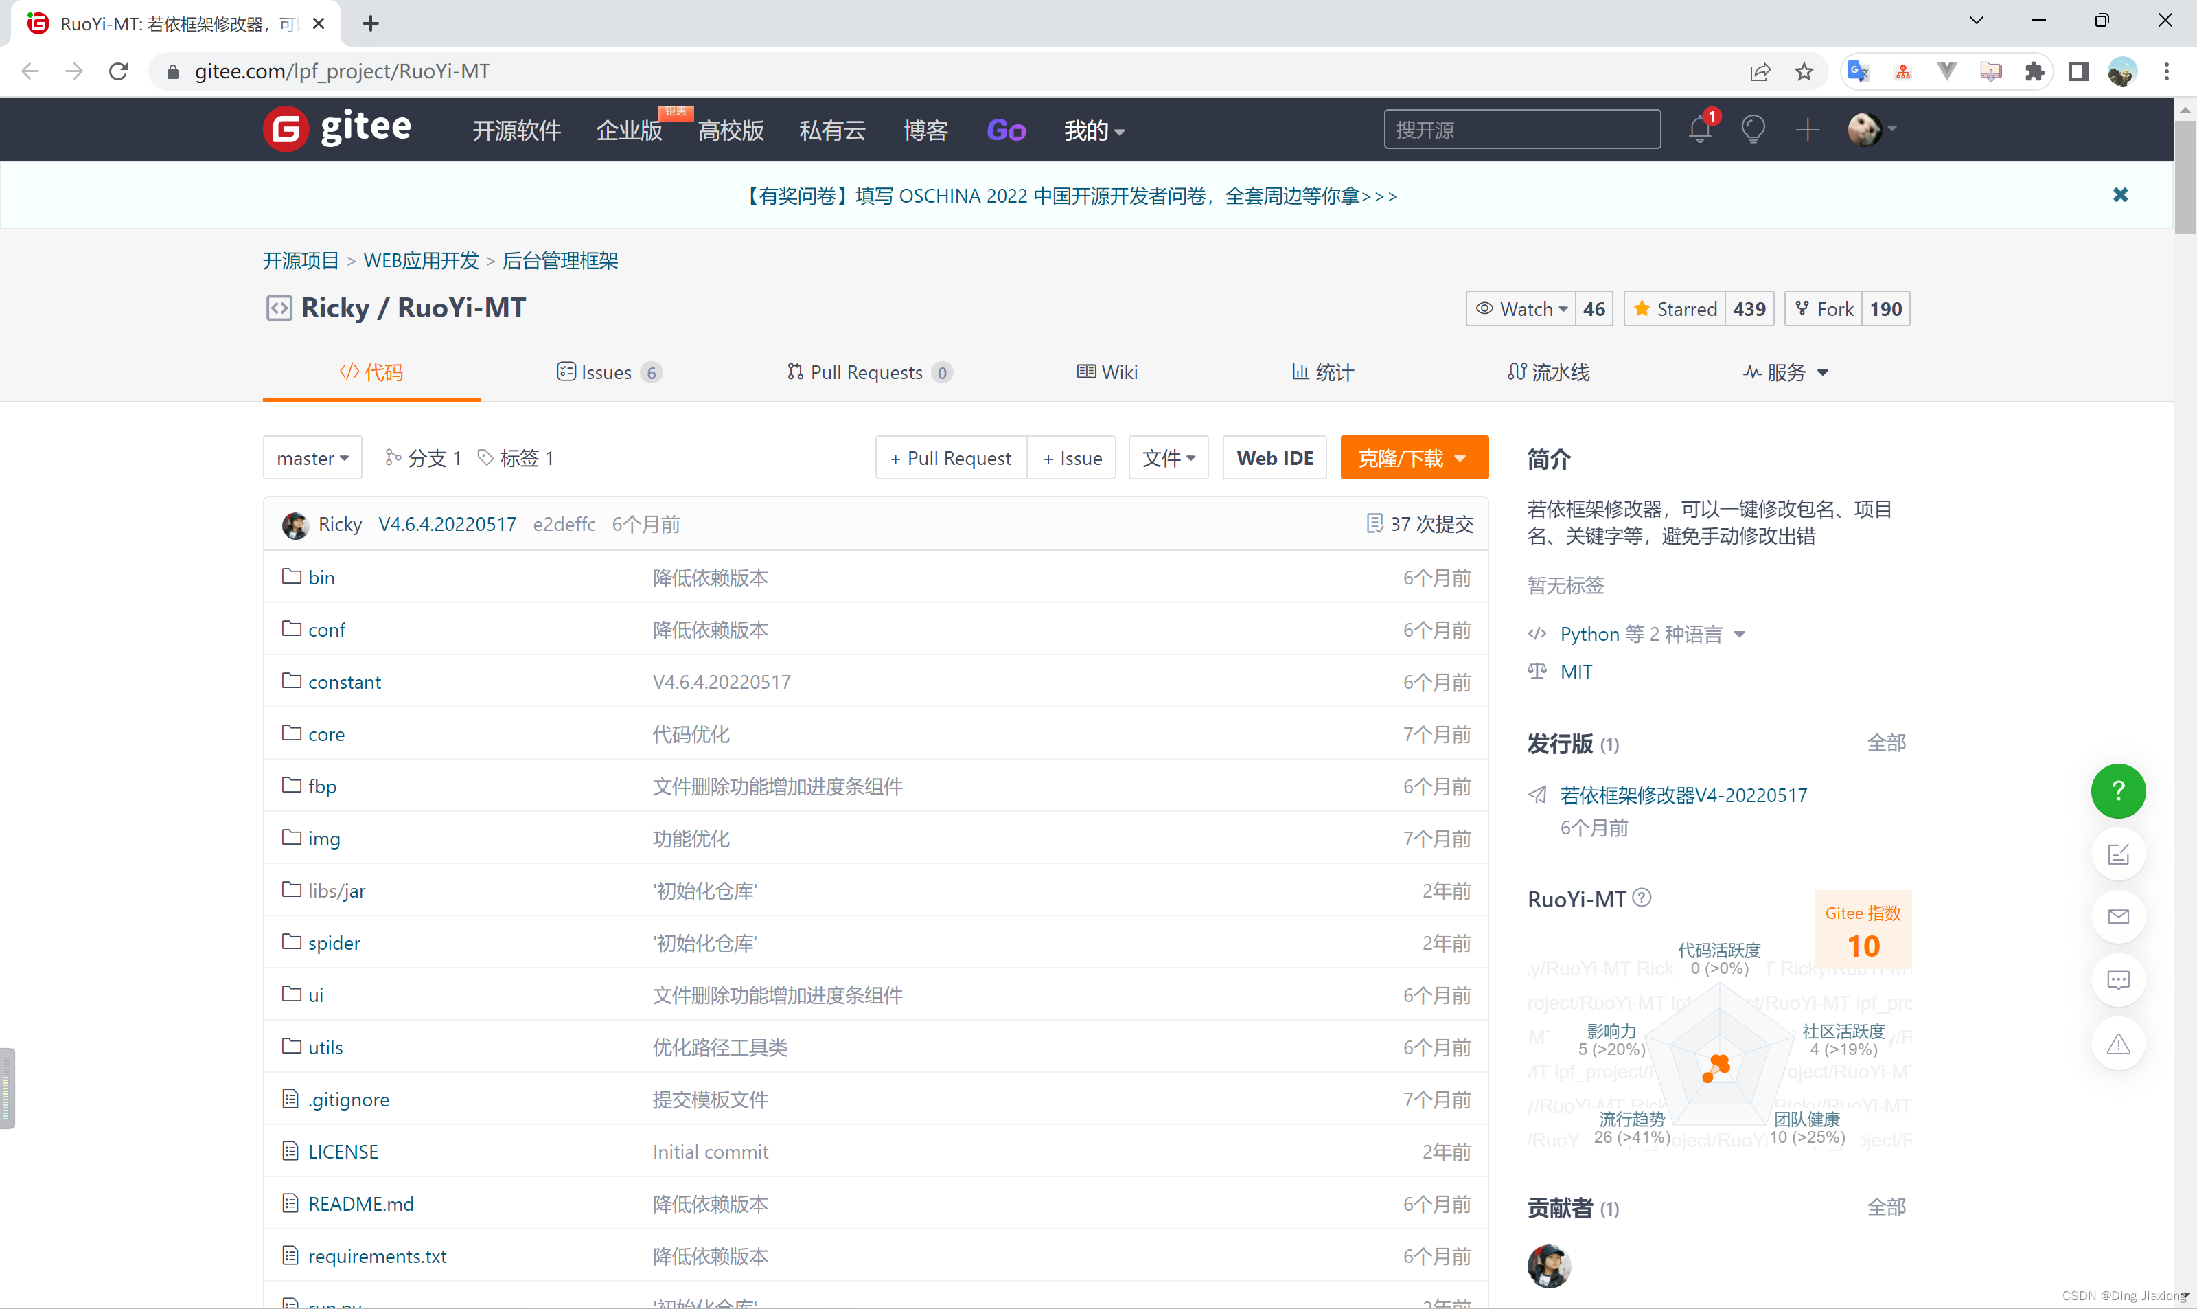
Task: Open 企业版 in the top navigation
Action: pyautogui.click(x=630, y=130)
